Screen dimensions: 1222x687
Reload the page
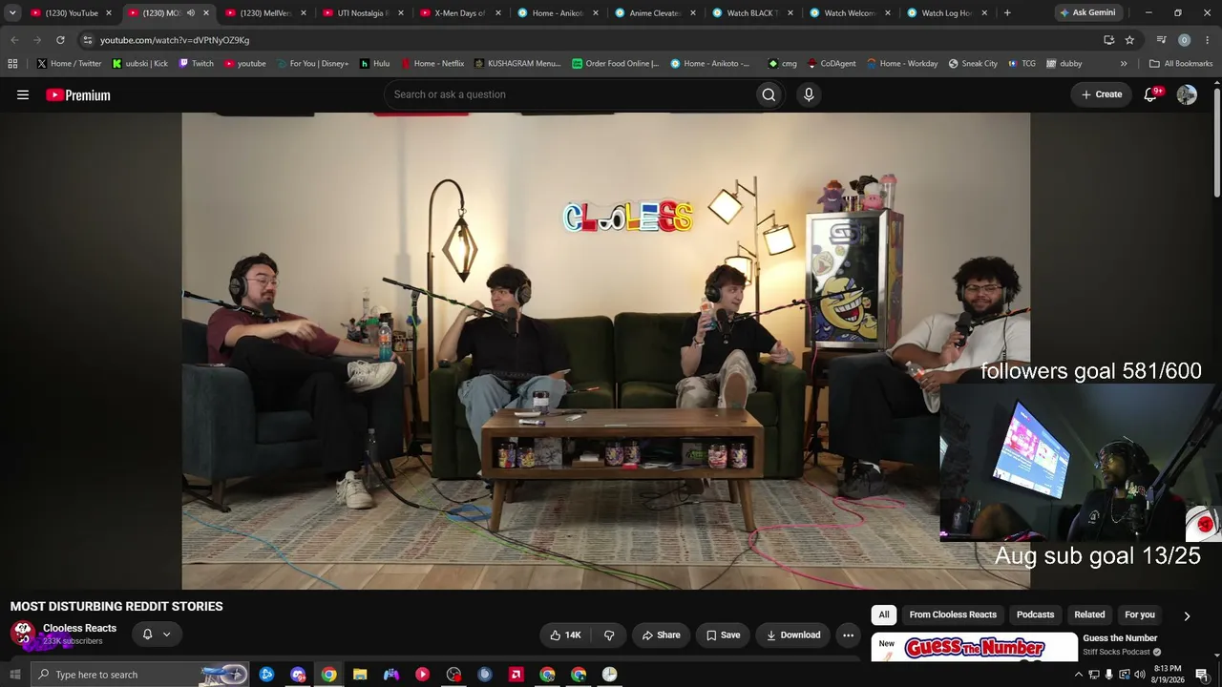[x=60, y=40]
